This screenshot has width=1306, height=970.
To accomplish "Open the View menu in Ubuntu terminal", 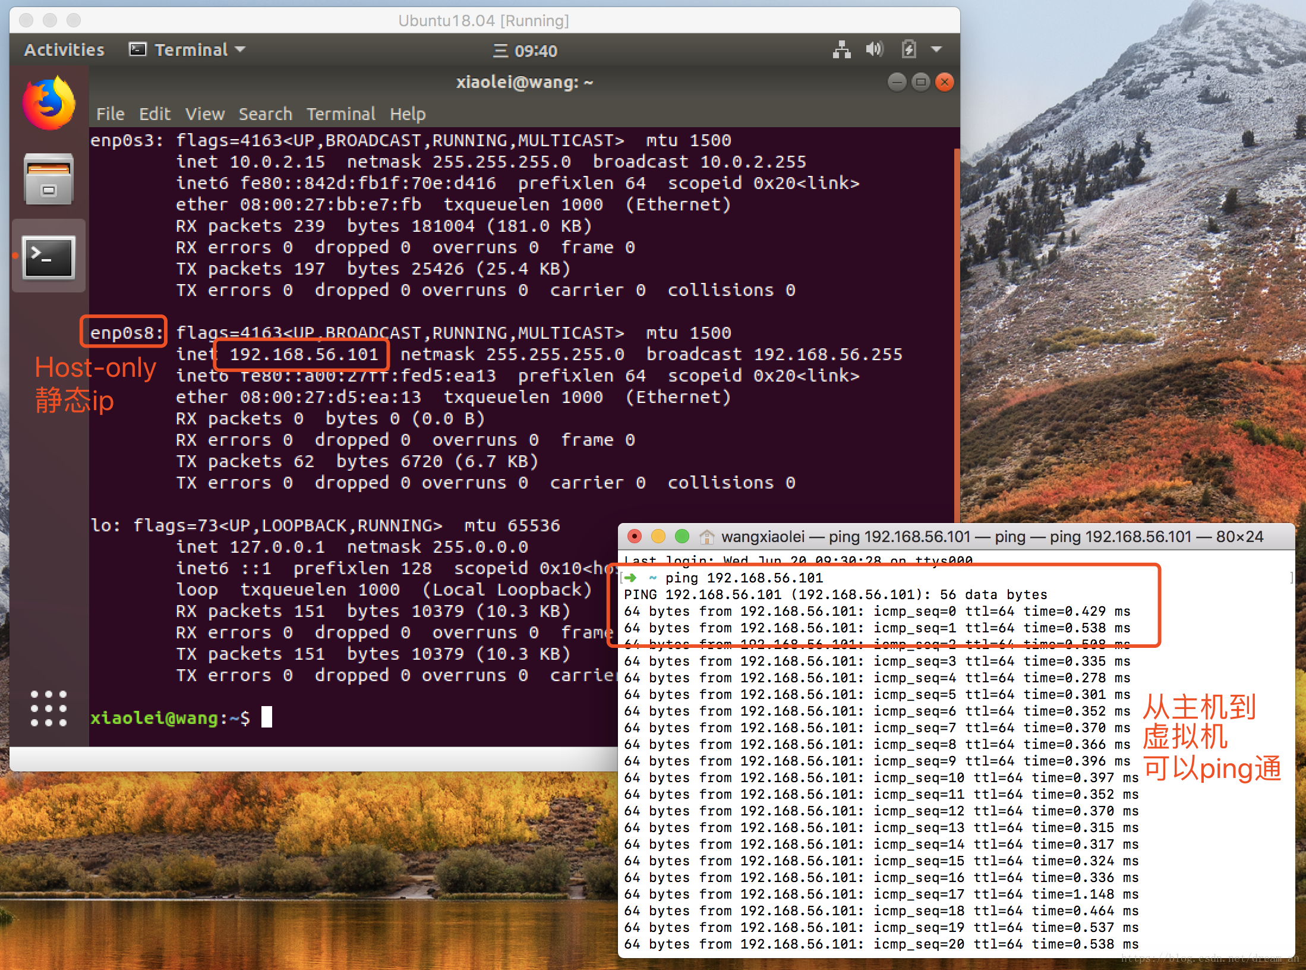I will (205, 114).
